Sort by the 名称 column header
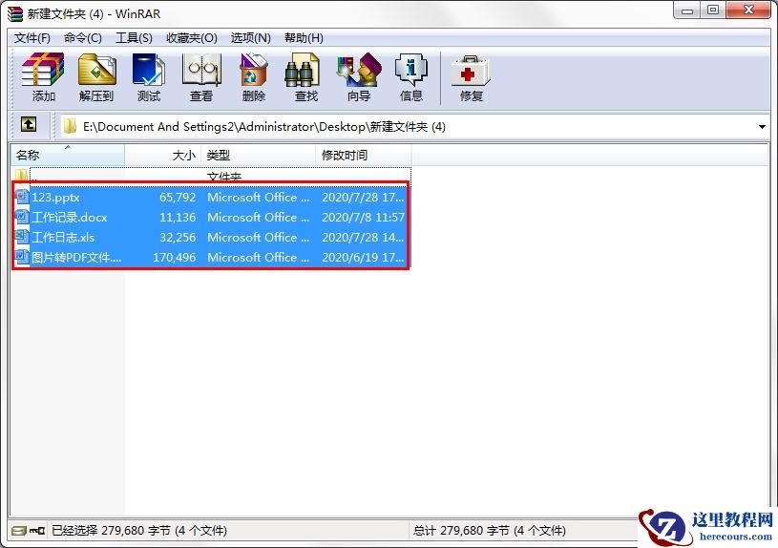 pyautogui.click(x=68, y=155)
